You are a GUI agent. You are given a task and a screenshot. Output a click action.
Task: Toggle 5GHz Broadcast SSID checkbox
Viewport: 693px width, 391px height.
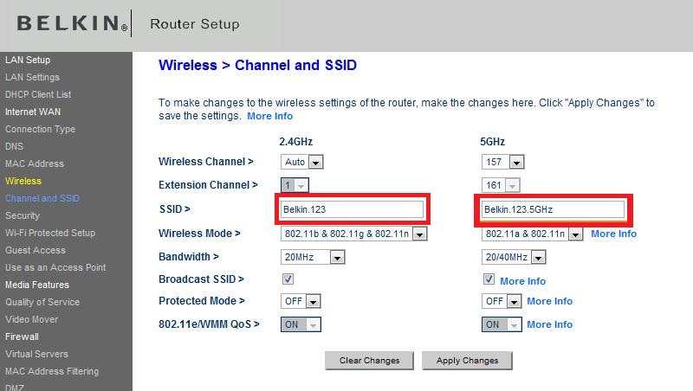[489, 279]
